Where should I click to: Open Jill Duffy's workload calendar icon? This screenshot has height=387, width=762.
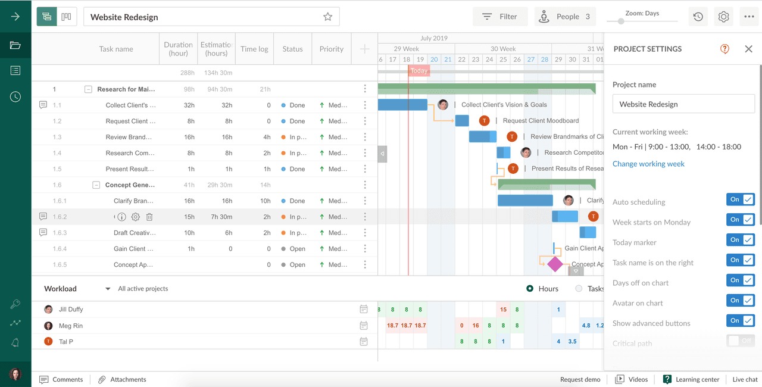click(x=364, y=310)
